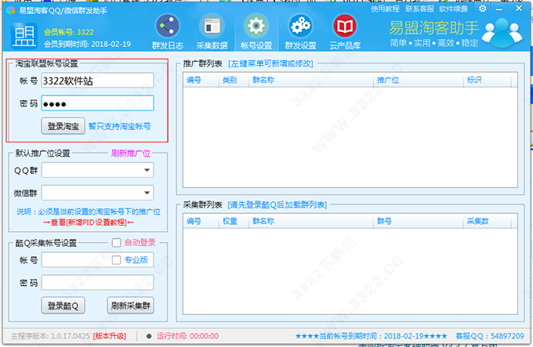This screenshot has width=533, height=347.
Task: Click the 暂只支持淘宝帐号 link
Action: (x=120, y=127)
